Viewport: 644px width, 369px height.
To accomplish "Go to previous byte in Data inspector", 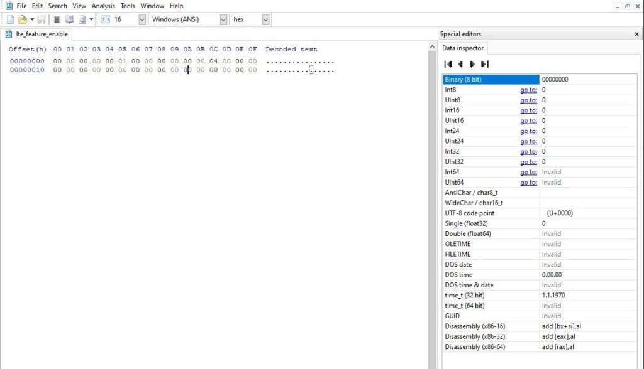I will [x=460, y=64].
